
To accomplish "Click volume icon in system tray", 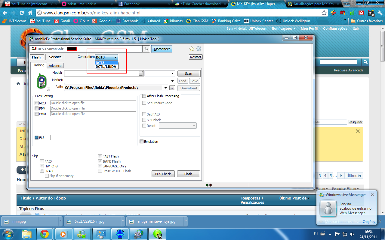I will (x=352, y=234).
